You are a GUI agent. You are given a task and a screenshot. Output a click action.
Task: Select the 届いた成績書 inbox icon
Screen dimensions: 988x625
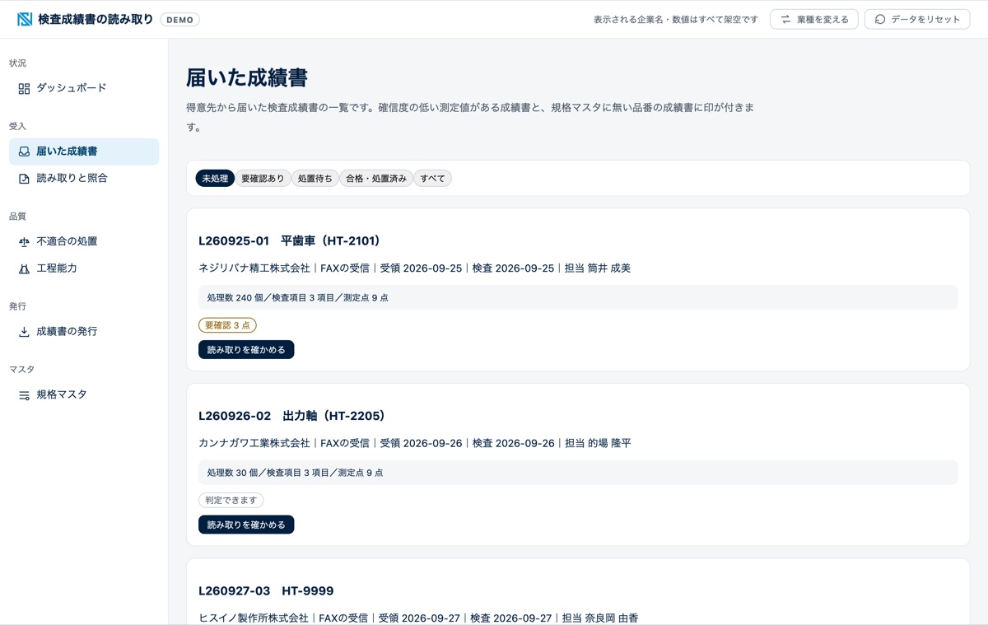[x=24, y=152]
